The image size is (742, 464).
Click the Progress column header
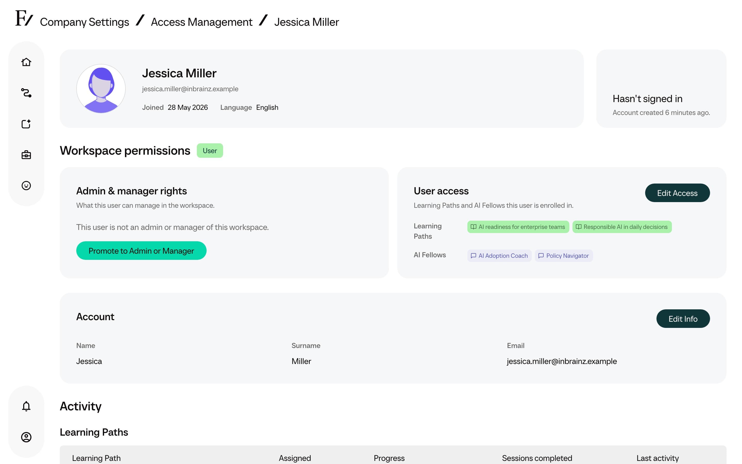[389, 458]
